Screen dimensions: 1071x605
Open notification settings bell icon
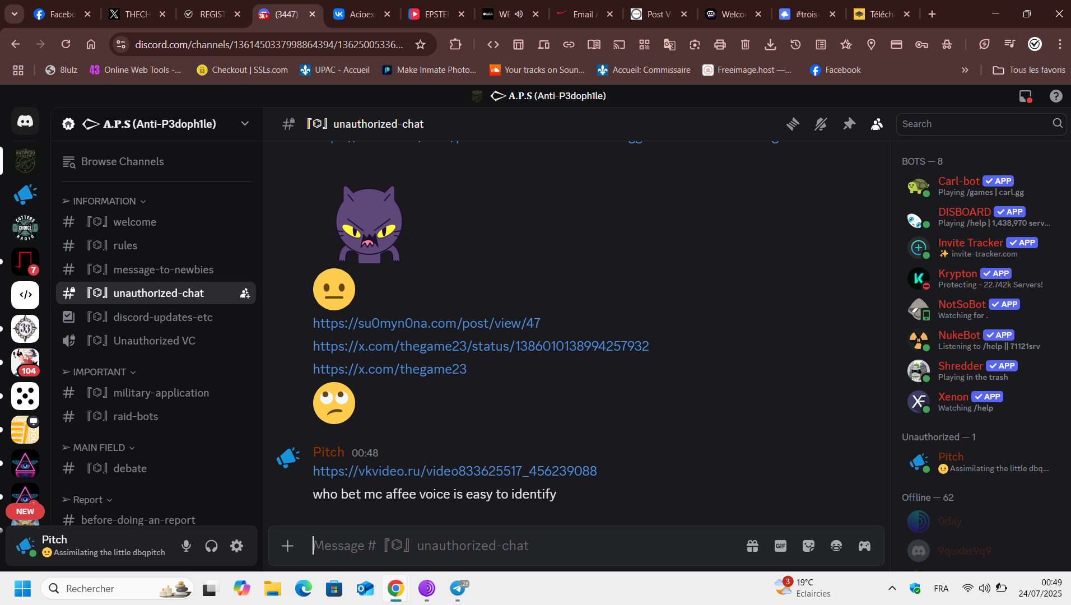(x=821, y=124)
